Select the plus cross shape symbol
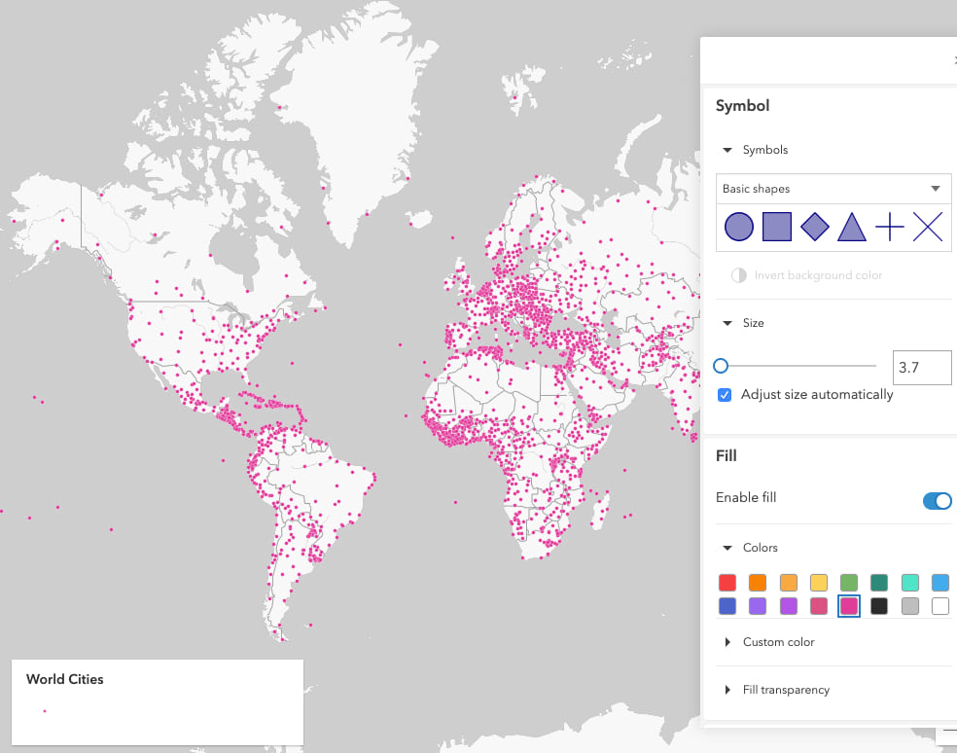This screenshot has height=753, width=957. [889, 228]
